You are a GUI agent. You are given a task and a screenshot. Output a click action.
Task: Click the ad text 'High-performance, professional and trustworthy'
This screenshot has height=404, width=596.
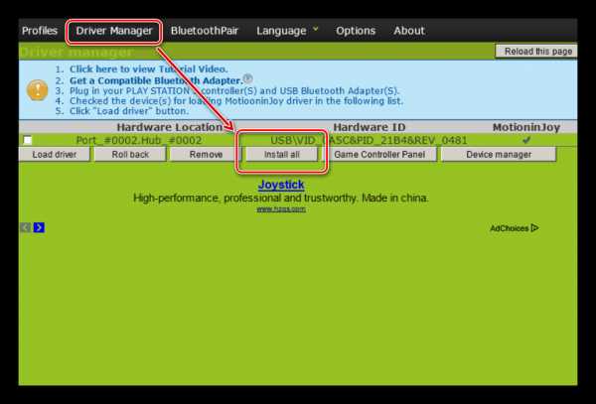tap(281, 199)
